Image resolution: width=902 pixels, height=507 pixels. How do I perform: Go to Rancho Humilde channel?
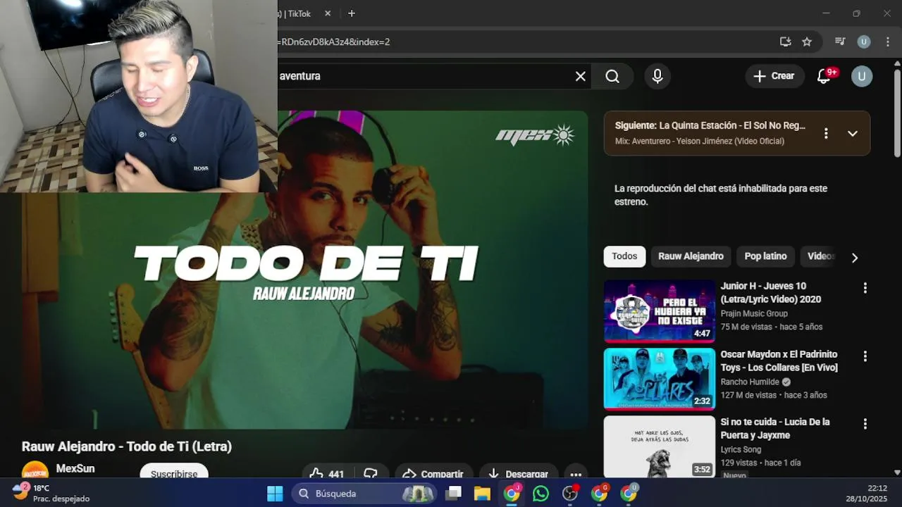pos(750,382)
